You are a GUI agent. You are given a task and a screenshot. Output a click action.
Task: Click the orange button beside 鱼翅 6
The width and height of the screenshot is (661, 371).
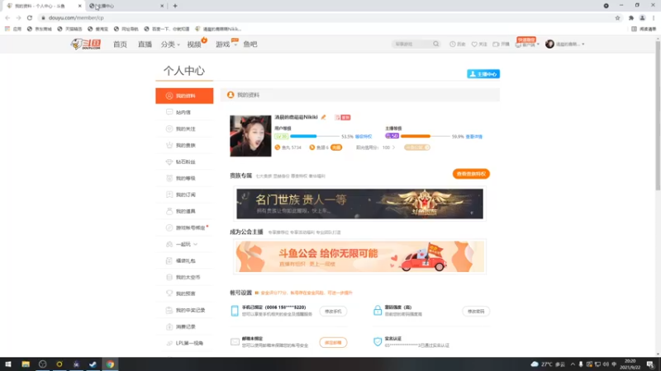click(336, 148)
